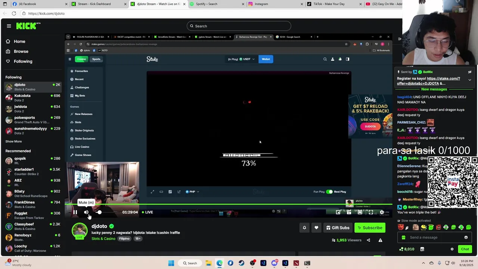The image size is (478, 269).
Task: Open sunshinemelodyyy channel in sidebar
Action: click(33, 131)
